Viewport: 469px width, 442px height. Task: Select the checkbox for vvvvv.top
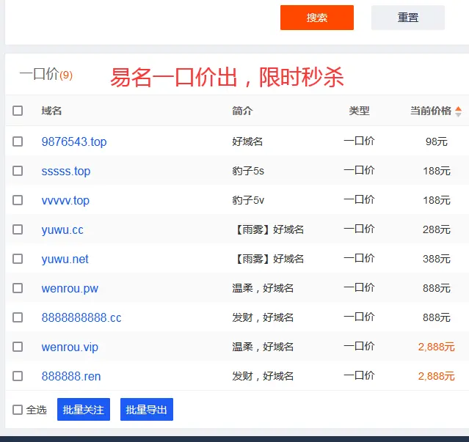point(18,200)
